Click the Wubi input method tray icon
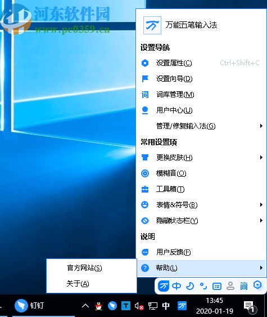 point(182,306)
